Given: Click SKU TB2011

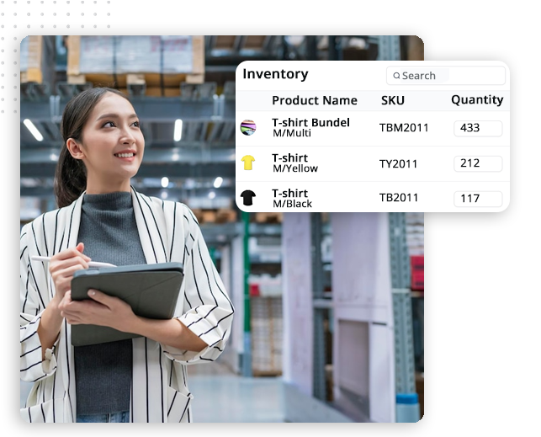Looking at the screenshot, I should click(x=399, y=198).
